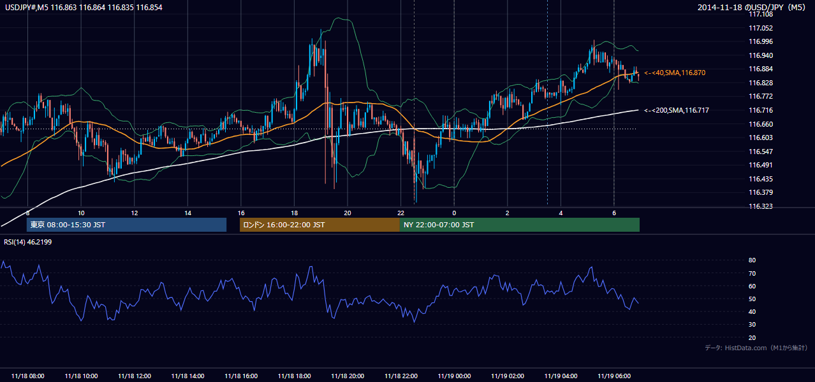Click the 11/18 22:00 time axis label
Viewport: 815px width, 382px height.
[401, 376]
